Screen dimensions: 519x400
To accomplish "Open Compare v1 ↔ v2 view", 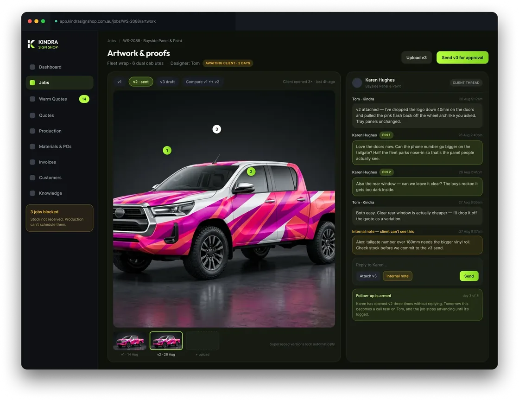I will (x=203, y=82).
